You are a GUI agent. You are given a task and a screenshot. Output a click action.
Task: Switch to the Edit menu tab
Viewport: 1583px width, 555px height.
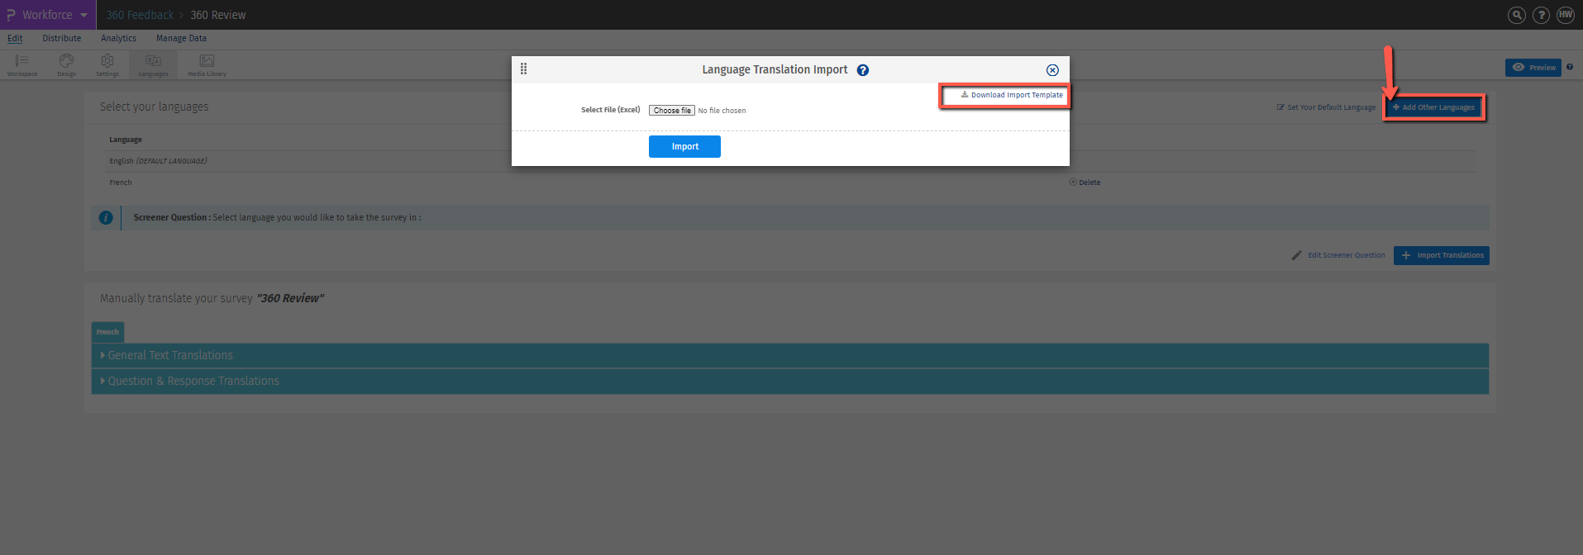[x=15, y=38]
